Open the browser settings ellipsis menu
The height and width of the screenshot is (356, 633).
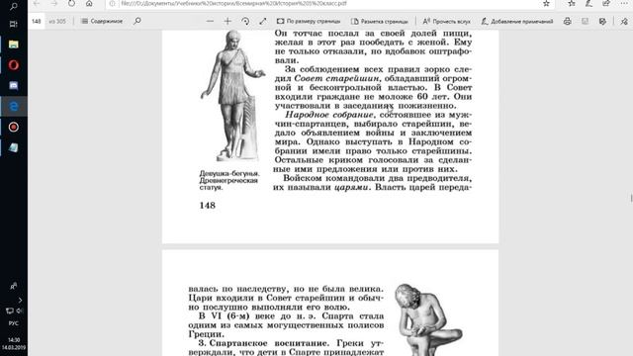pyautogui.click(x=624, y=4)
